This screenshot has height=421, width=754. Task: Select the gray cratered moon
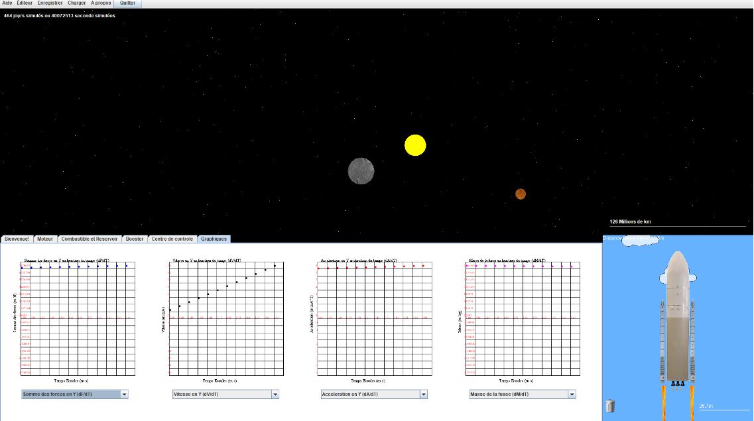tap(361, 170)
